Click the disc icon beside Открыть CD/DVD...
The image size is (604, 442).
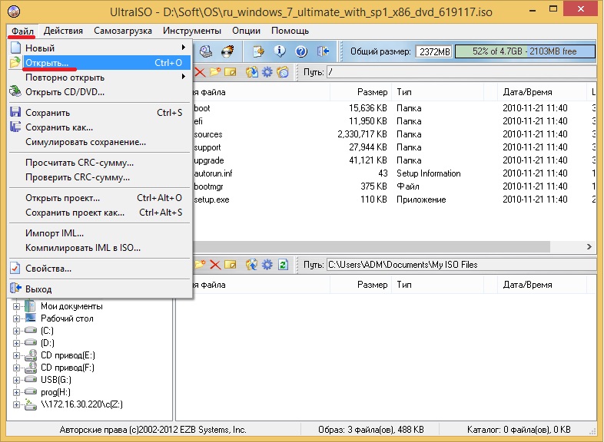tap(15, 91)
